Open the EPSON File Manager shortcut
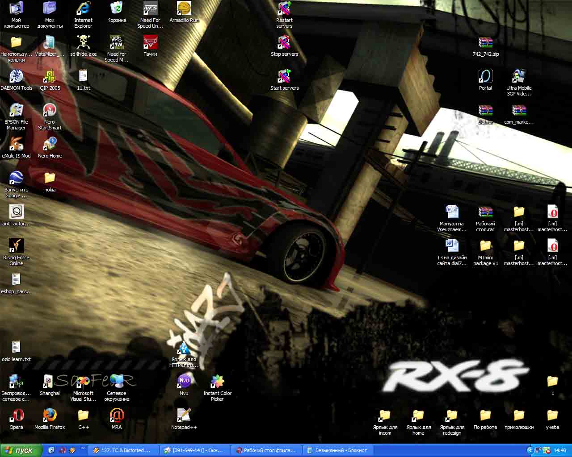The image size is (572, 457). tap(16, 116)
